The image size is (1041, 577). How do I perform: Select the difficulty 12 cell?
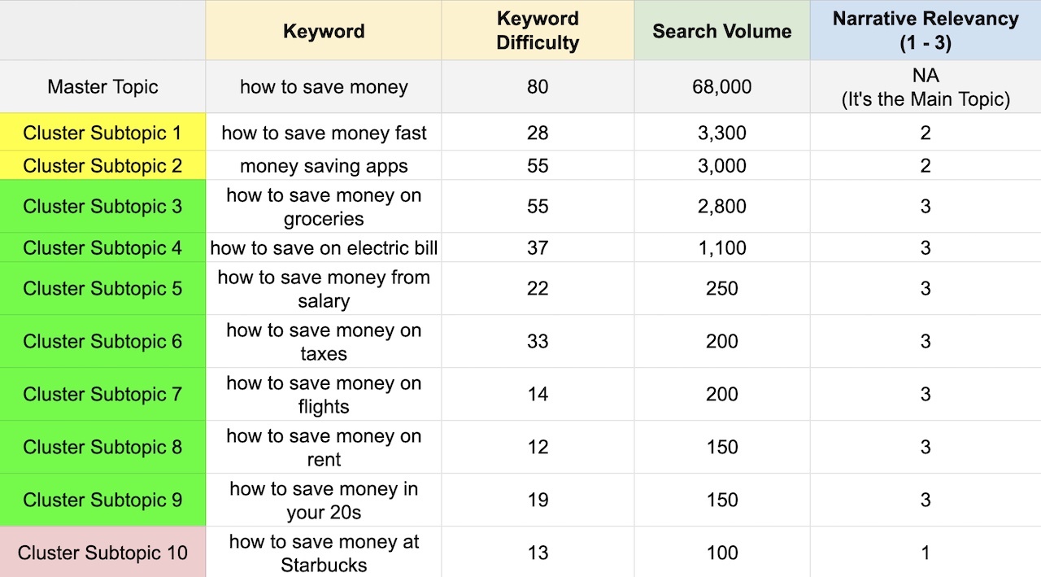tap(538, 447)
